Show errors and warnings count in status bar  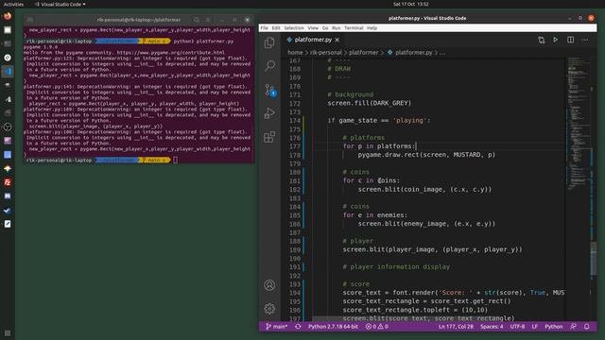click(377, 327)
